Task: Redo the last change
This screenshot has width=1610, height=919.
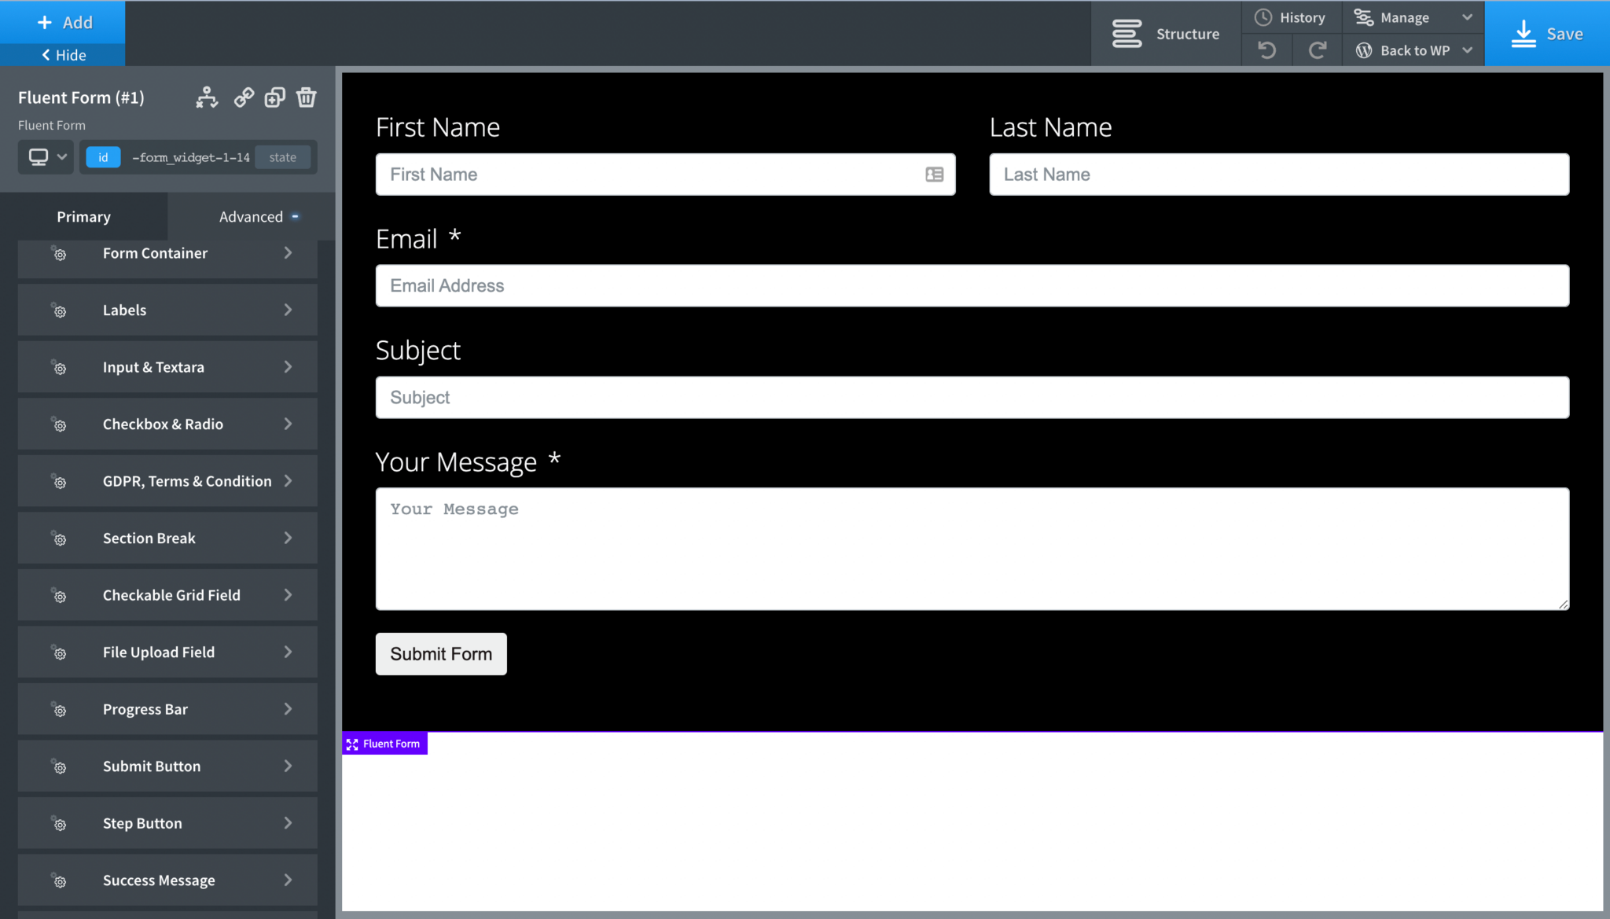Action: pyautogui.click(x=1317, y=50)
